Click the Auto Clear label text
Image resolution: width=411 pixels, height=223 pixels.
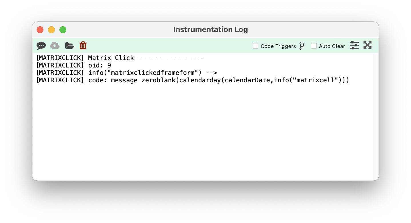coord(332,46)
